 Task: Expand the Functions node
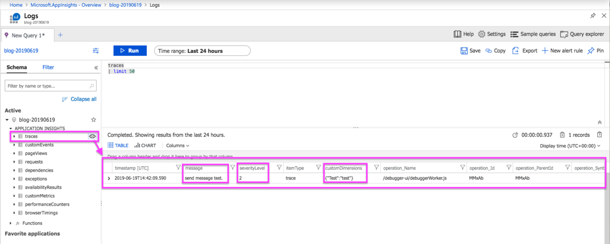click(x=11, y=223)
